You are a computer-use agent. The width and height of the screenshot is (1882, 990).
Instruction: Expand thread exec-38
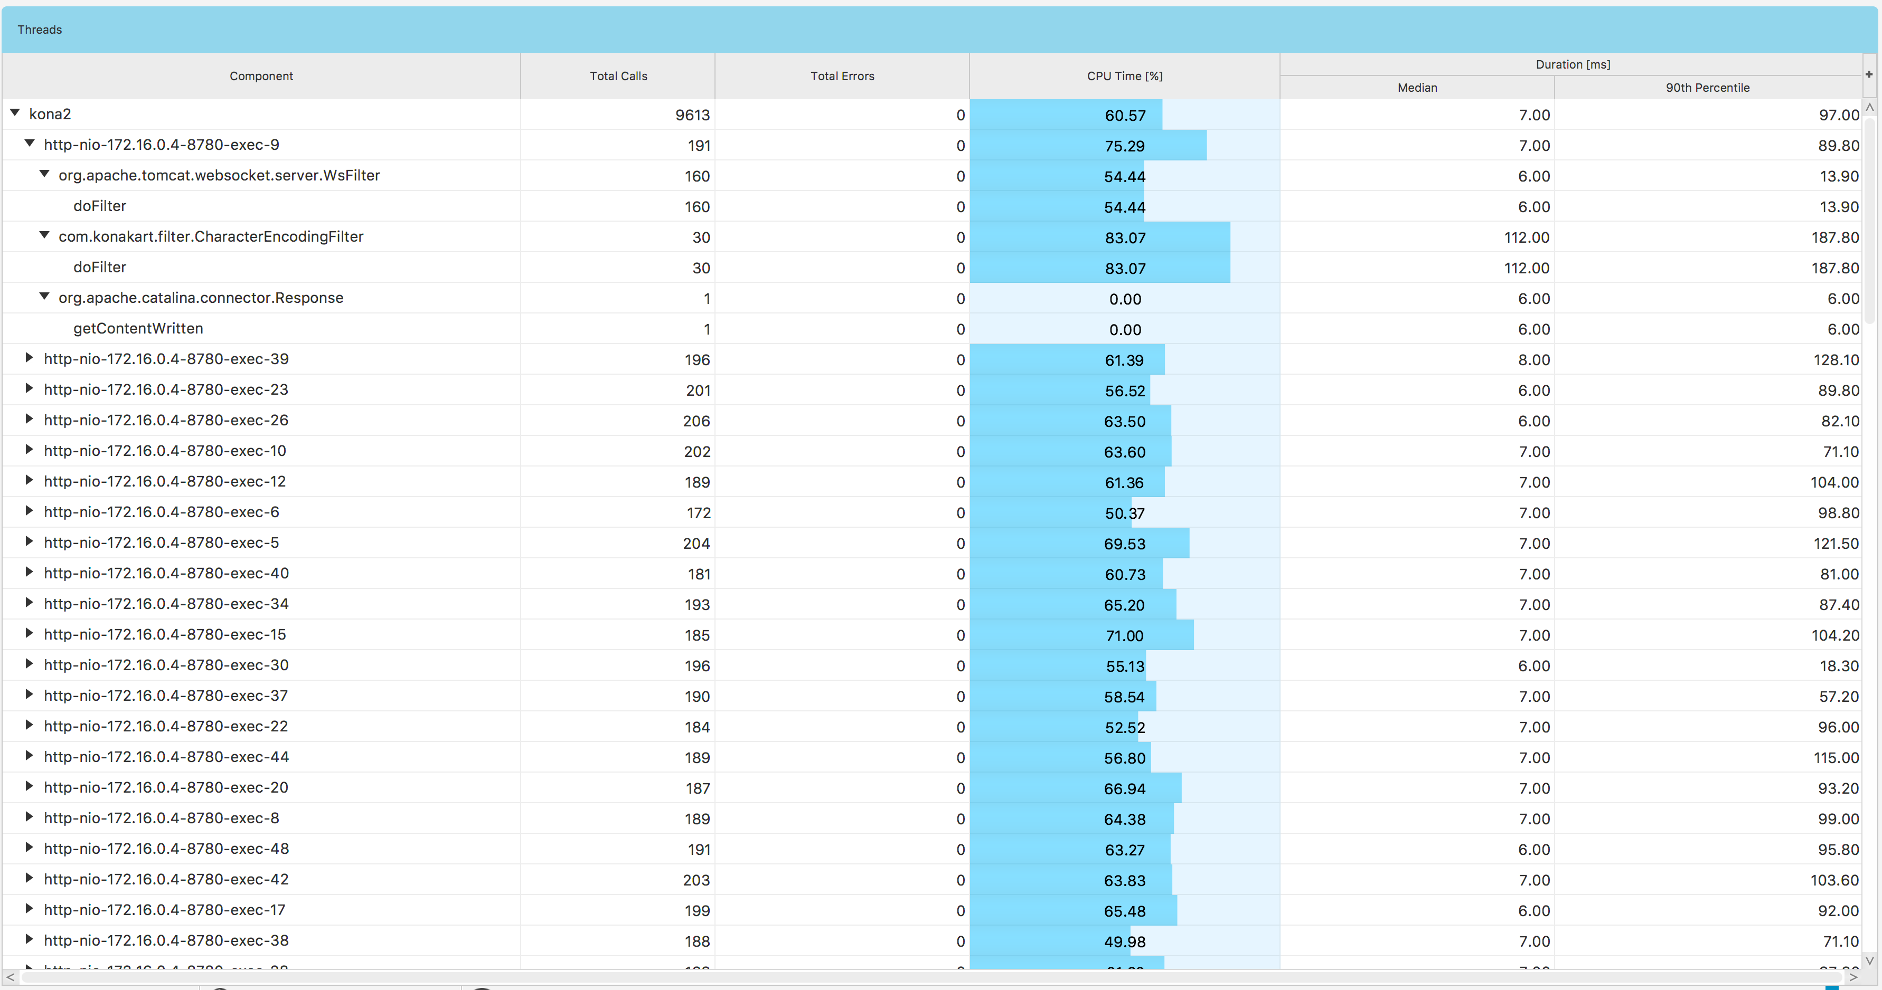tap(29, 940)
